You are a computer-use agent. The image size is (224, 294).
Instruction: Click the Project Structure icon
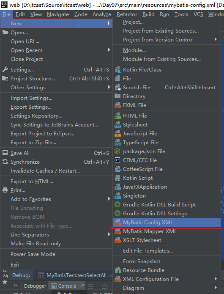click(5, 79)
